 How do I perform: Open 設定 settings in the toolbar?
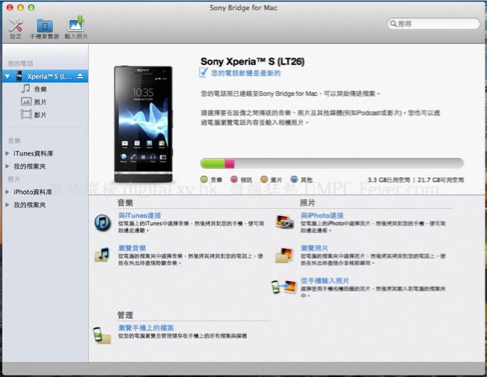(x=16, y=27)
